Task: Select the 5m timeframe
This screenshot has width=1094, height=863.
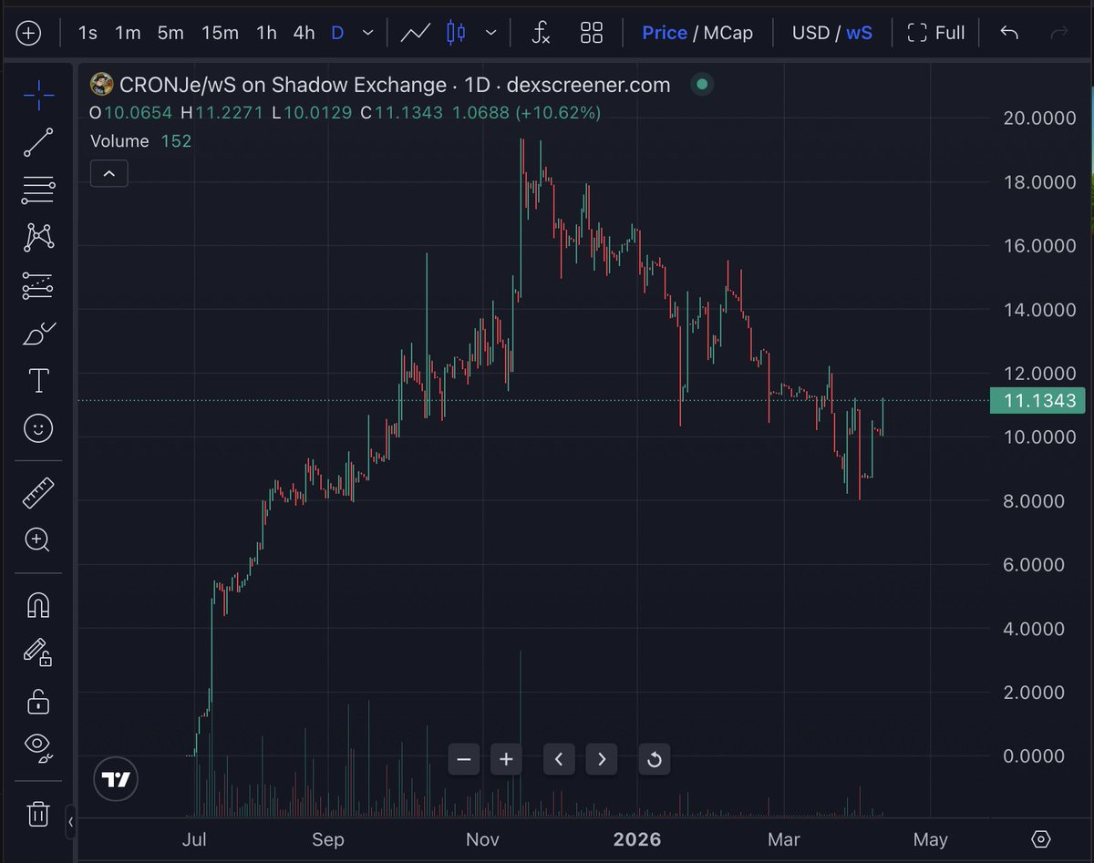Action: click(170, 33)
